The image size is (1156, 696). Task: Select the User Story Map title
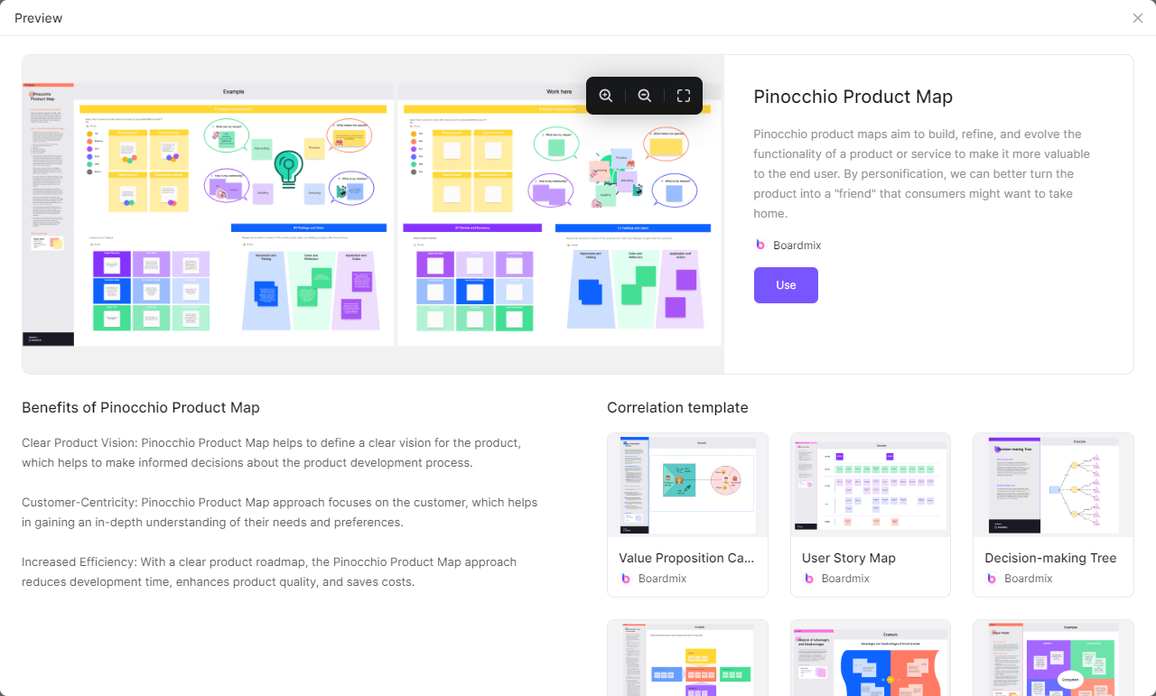pos(849,558)
